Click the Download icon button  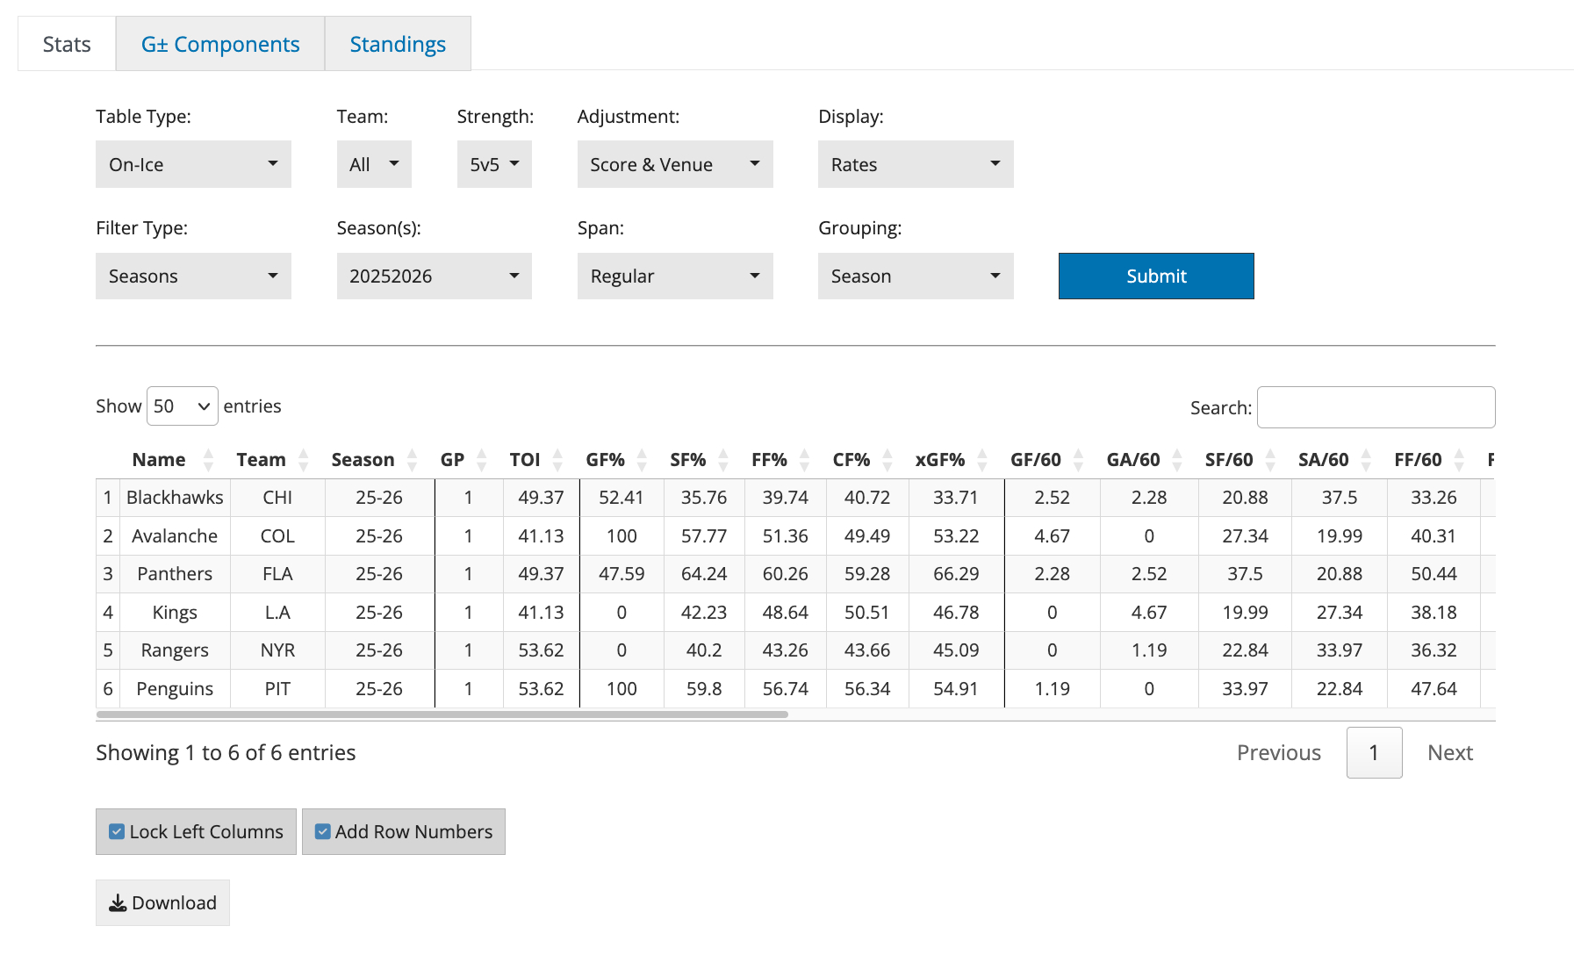162,902
